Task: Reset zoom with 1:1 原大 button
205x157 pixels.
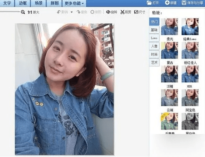Action: (33, 12)
